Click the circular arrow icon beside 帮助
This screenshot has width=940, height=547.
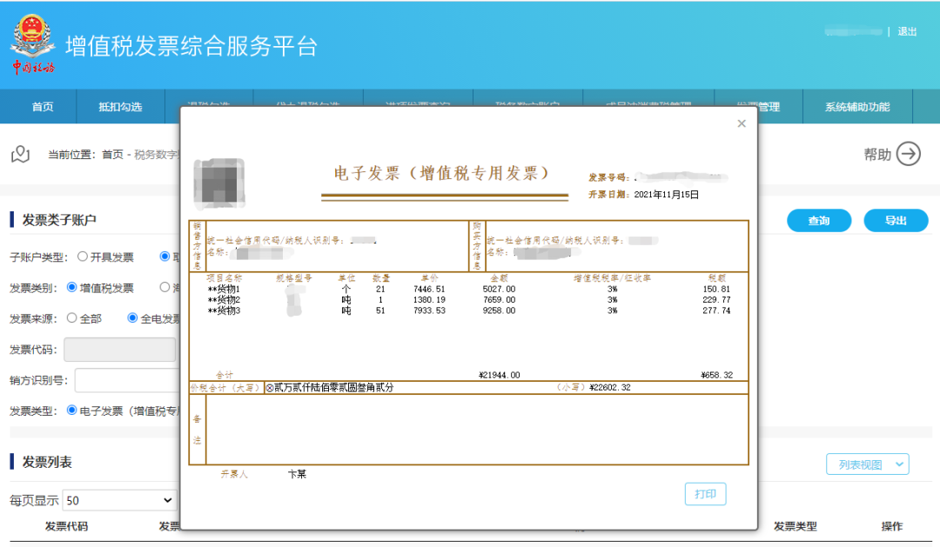[909, 153]
